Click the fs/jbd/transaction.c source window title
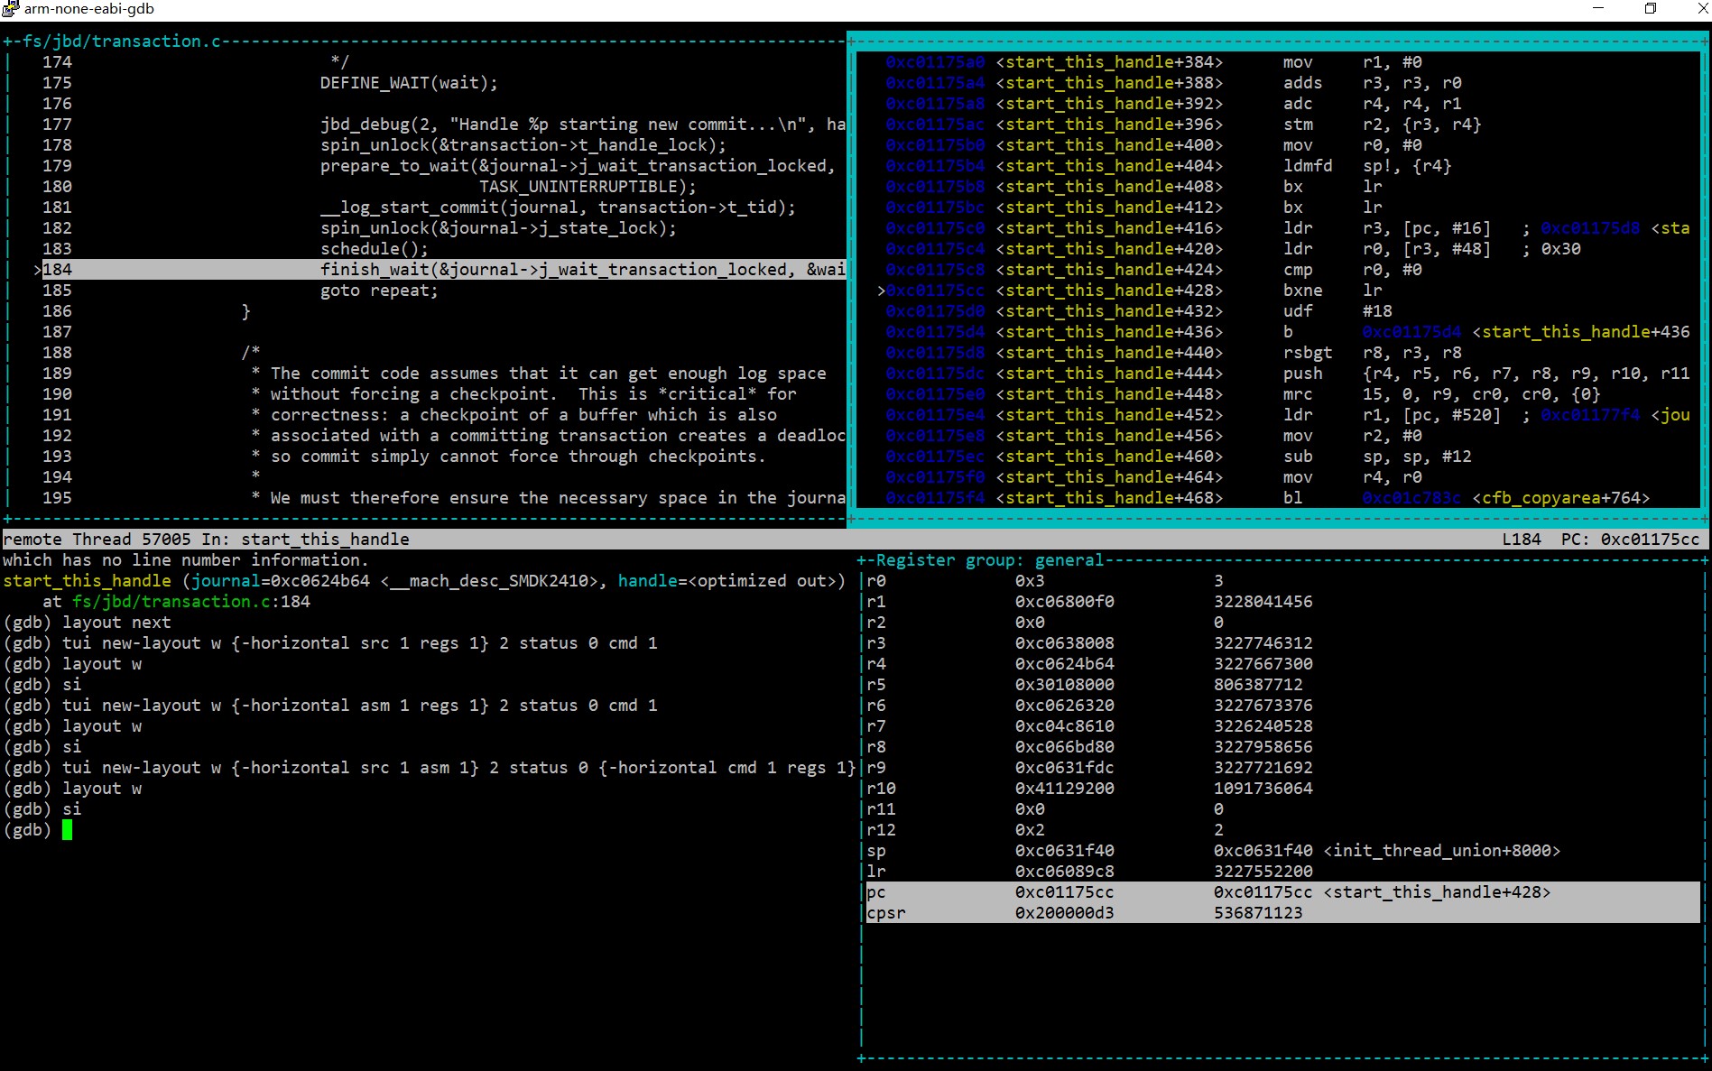This screenshot has height=1071, width=1712. [121, 42]
